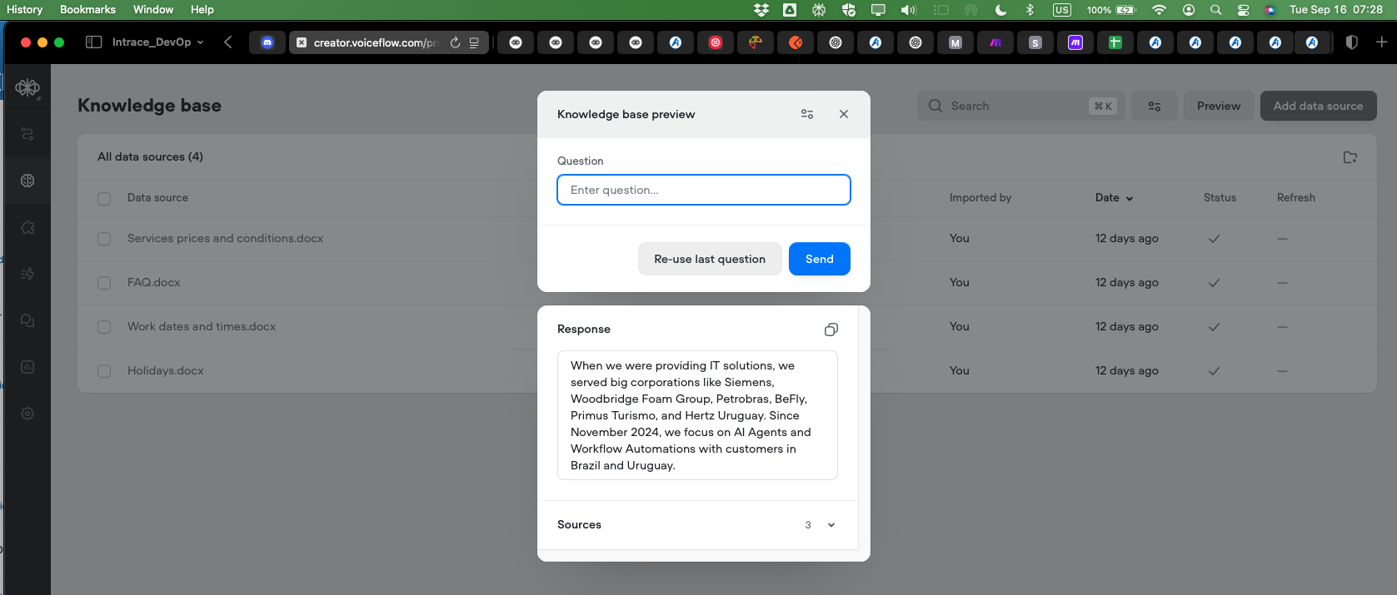Click Add data source button
The image size is (1397, 595).
1319,106
